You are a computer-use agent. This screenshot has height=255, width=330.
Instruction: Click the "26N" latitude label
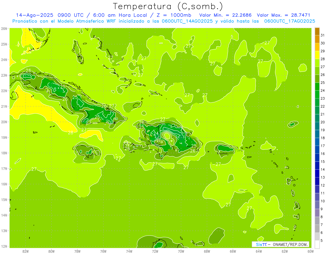4,29
